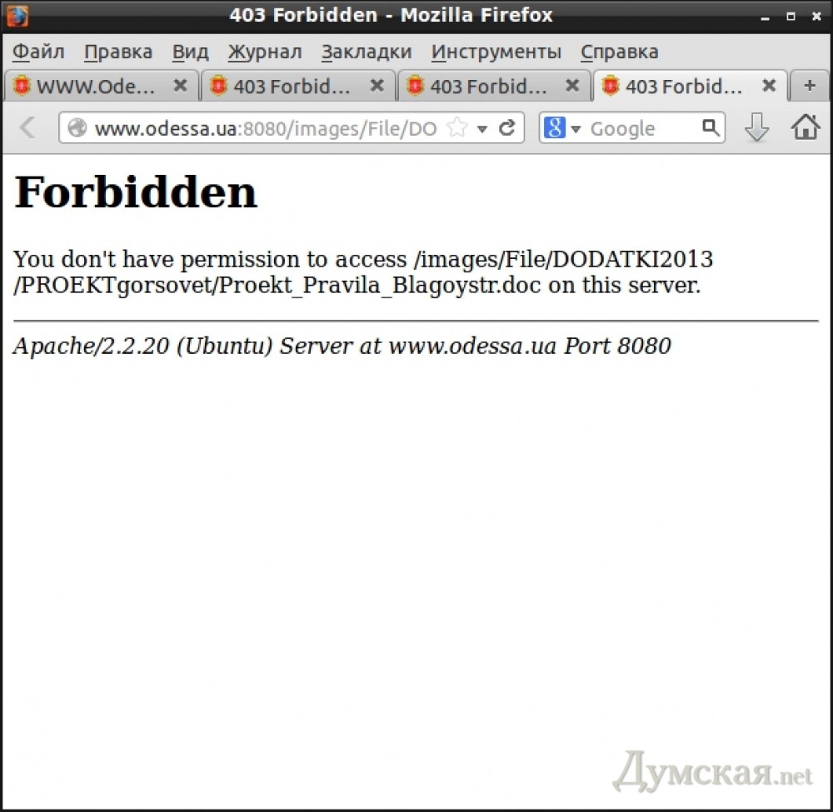This screenshot has width=833, height=812.
Task: Click the globe site identity icon
Action: tap(77, 128)
